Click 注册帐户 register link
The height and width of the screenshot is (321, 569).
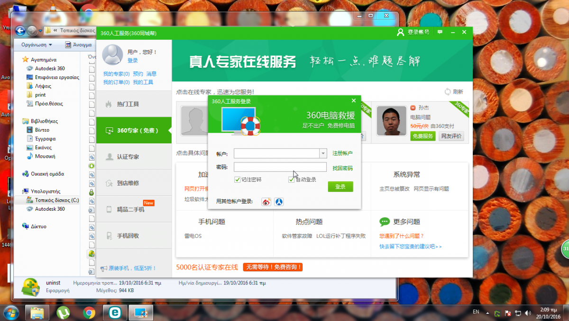(x=342, y=153)
